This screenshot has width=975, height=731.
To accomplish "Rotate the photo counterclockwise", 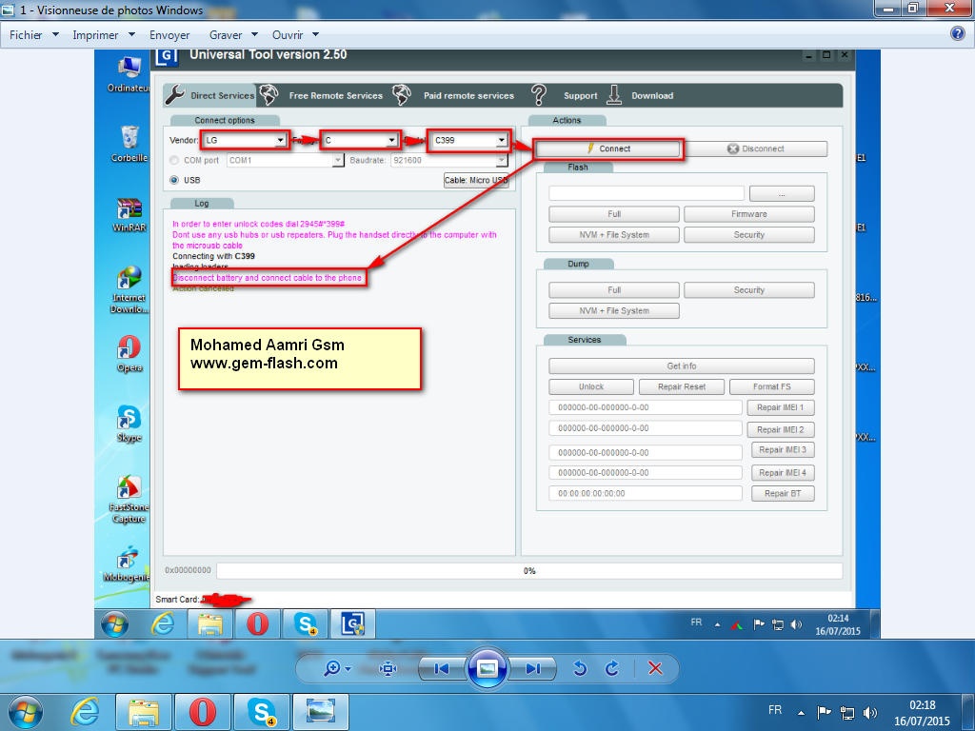I will 580,669.
